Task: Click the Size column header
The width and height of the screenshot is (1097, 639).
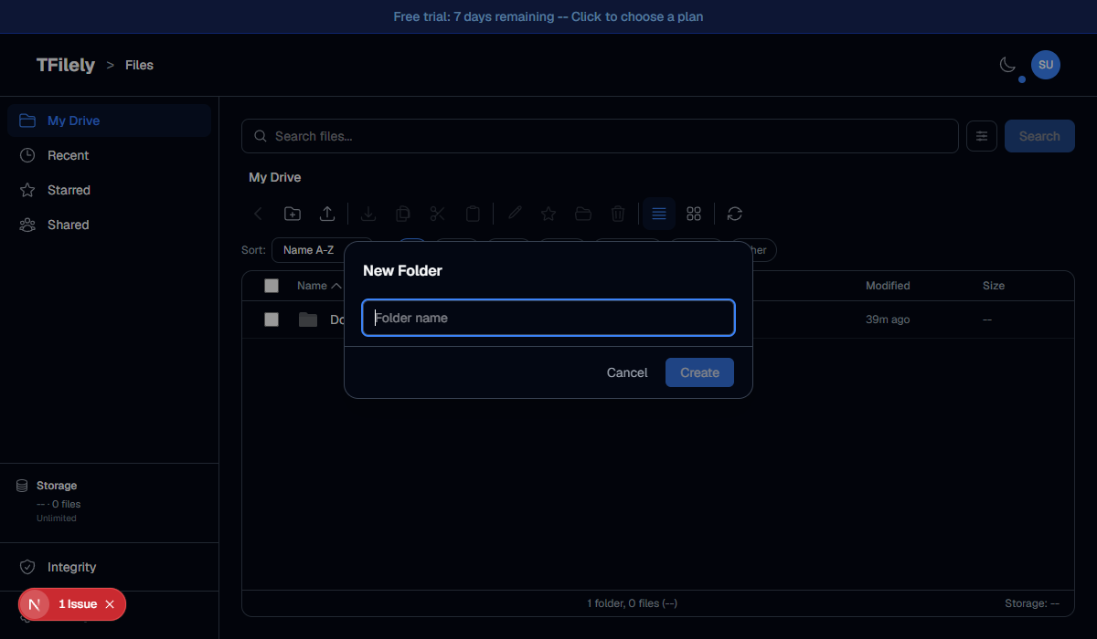Action: point(994,286)
